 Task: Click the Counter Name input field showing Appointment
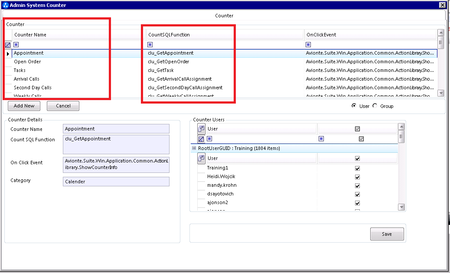pos(116,129)
